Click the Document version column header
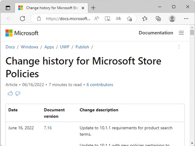The height and width of the screenshot is (146, 195). point(54,113)
